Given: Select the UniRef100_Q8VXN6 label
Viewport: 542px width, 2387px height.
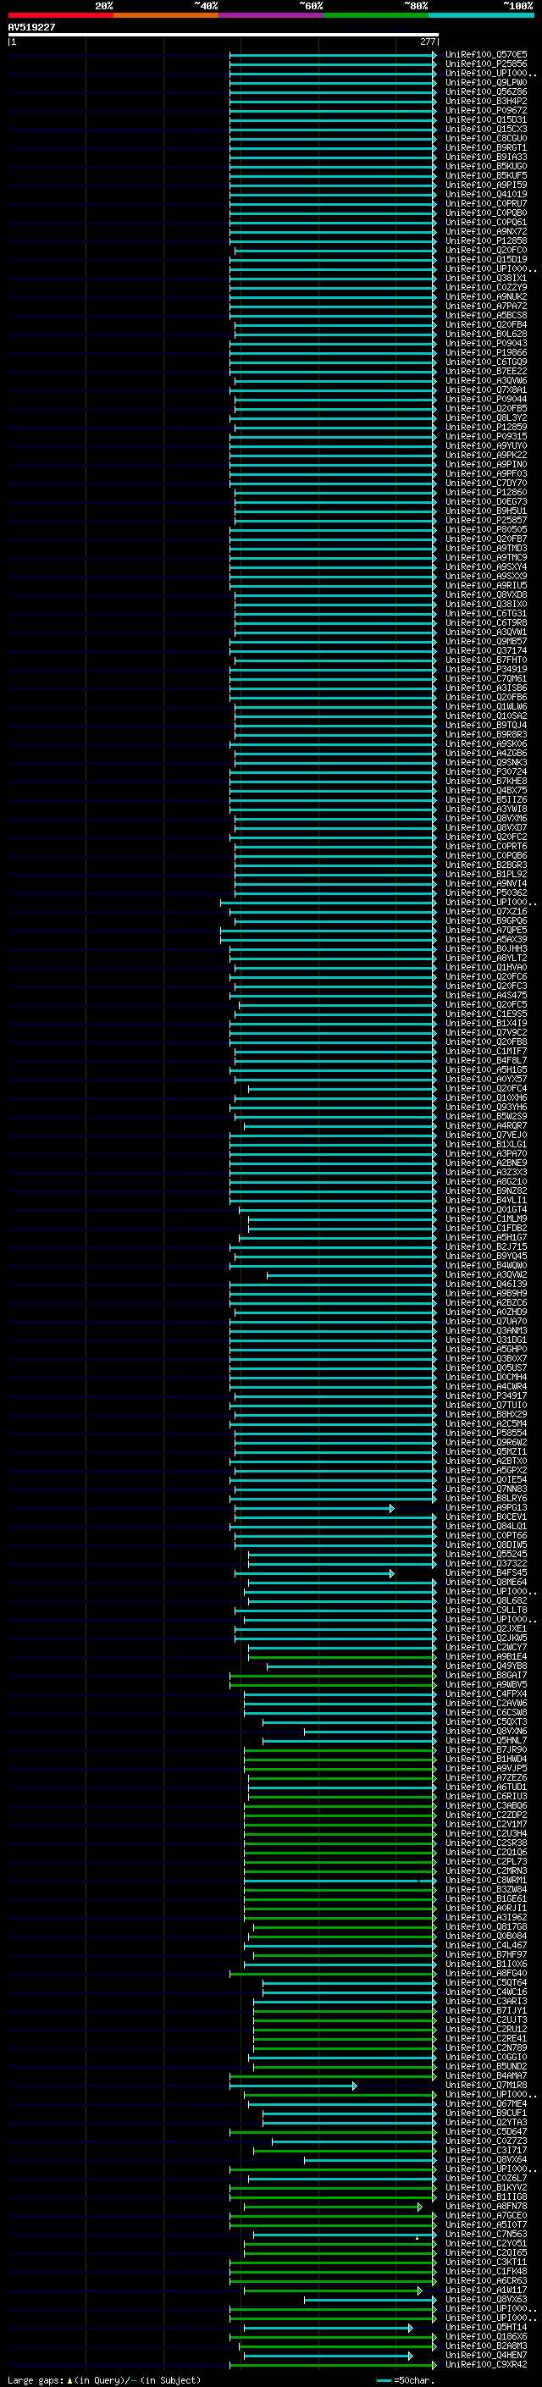Looking at the screenshot, I should click(486, 1731).
